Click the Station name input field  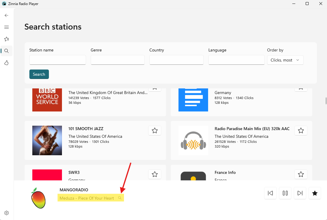58,60
